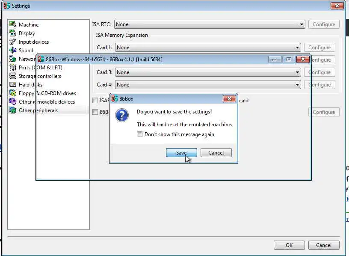349x256 pixels.
Task: Open the Card 4 memory expansion dropdown
Action: pos(208,85)
